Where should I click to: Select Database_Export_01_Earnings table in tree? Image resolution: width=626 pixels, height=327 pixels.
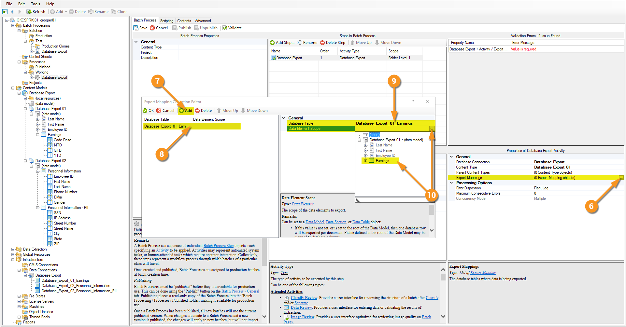65,280
